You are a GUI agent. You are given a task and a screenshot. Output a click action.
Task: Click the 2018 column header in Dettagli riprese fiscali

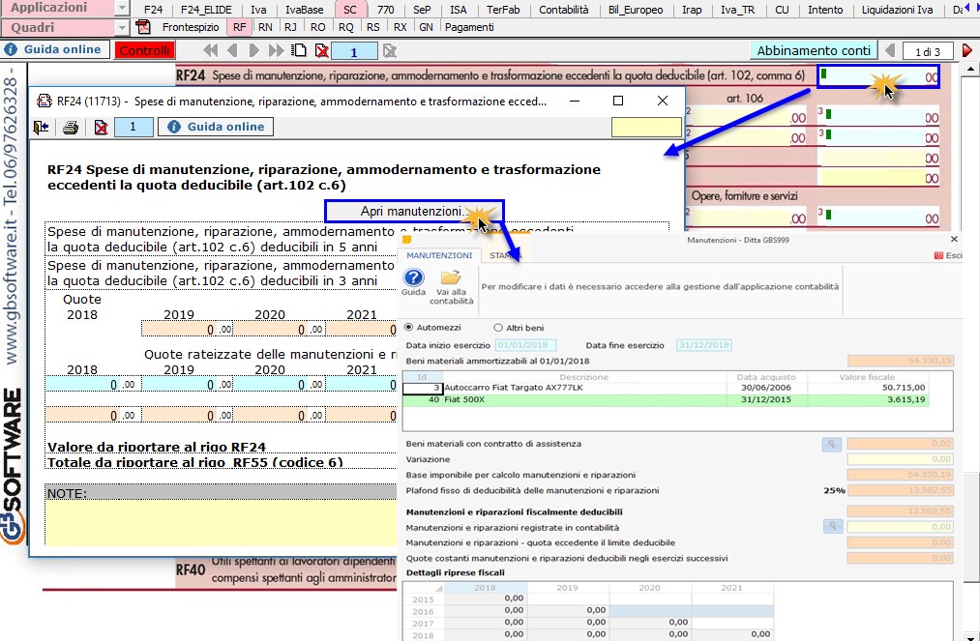point(486,588)
